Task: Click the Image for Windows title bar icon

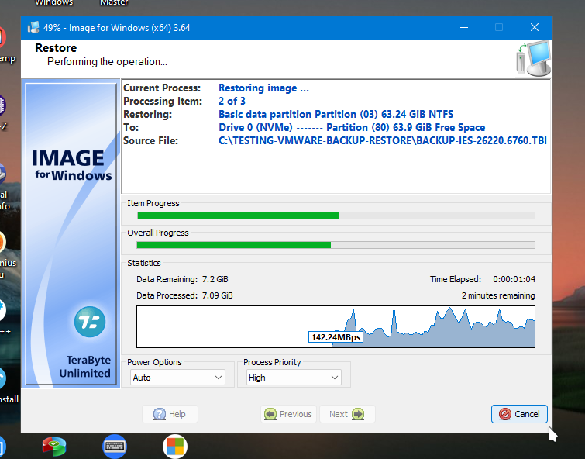Action: click(x=33, y=27)
